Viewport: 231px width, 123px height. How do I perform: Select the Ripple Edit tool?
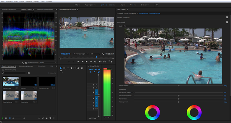tap(68, 68)
